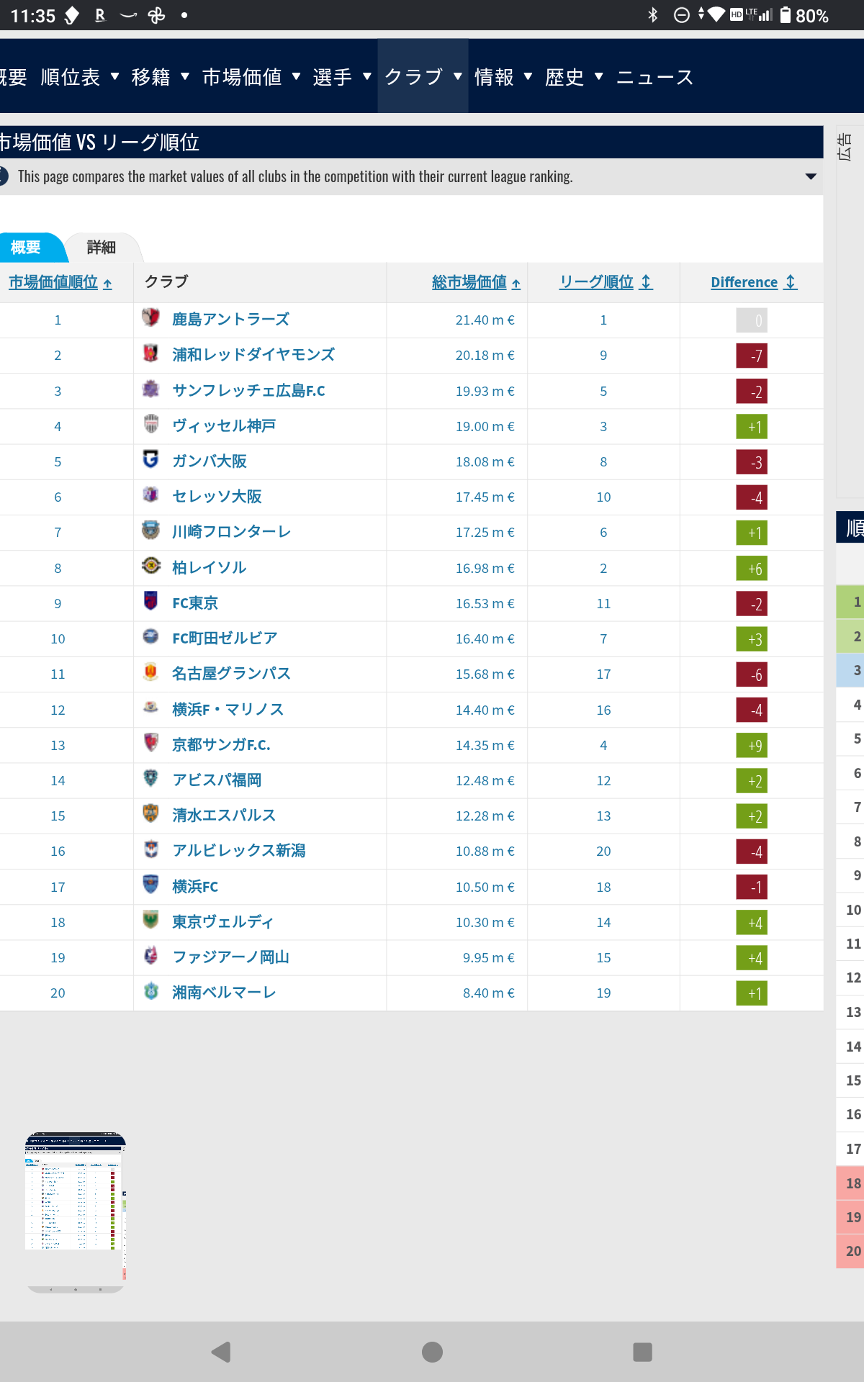This screenshot has height=1382, width=864.
Task: Click the Shonan Bellmare club crest icon
Action: pyautogui.click(x=150, y=991)
